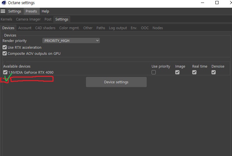Open the Other sub-tab
This screenshot has width=232, height=156.
click(88, 28)
